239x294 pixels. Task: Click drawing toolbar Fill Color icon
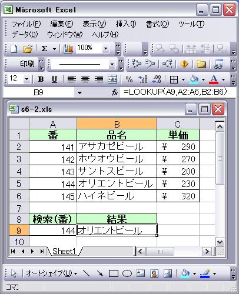185,273
